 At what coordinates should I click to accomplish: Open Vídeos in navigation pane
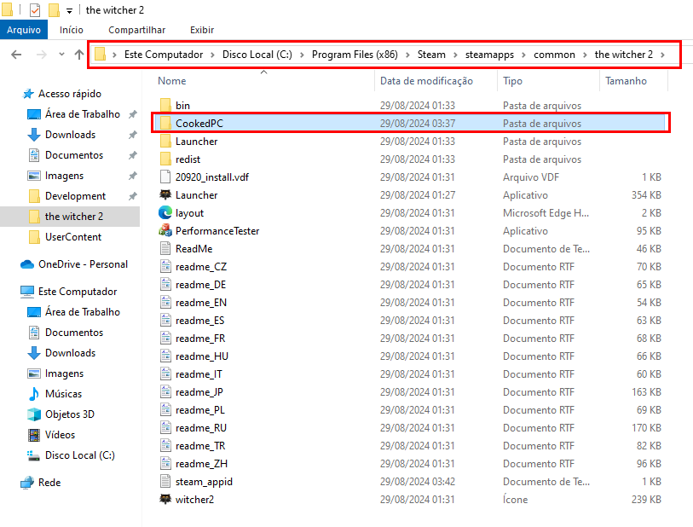coord(60,435)
